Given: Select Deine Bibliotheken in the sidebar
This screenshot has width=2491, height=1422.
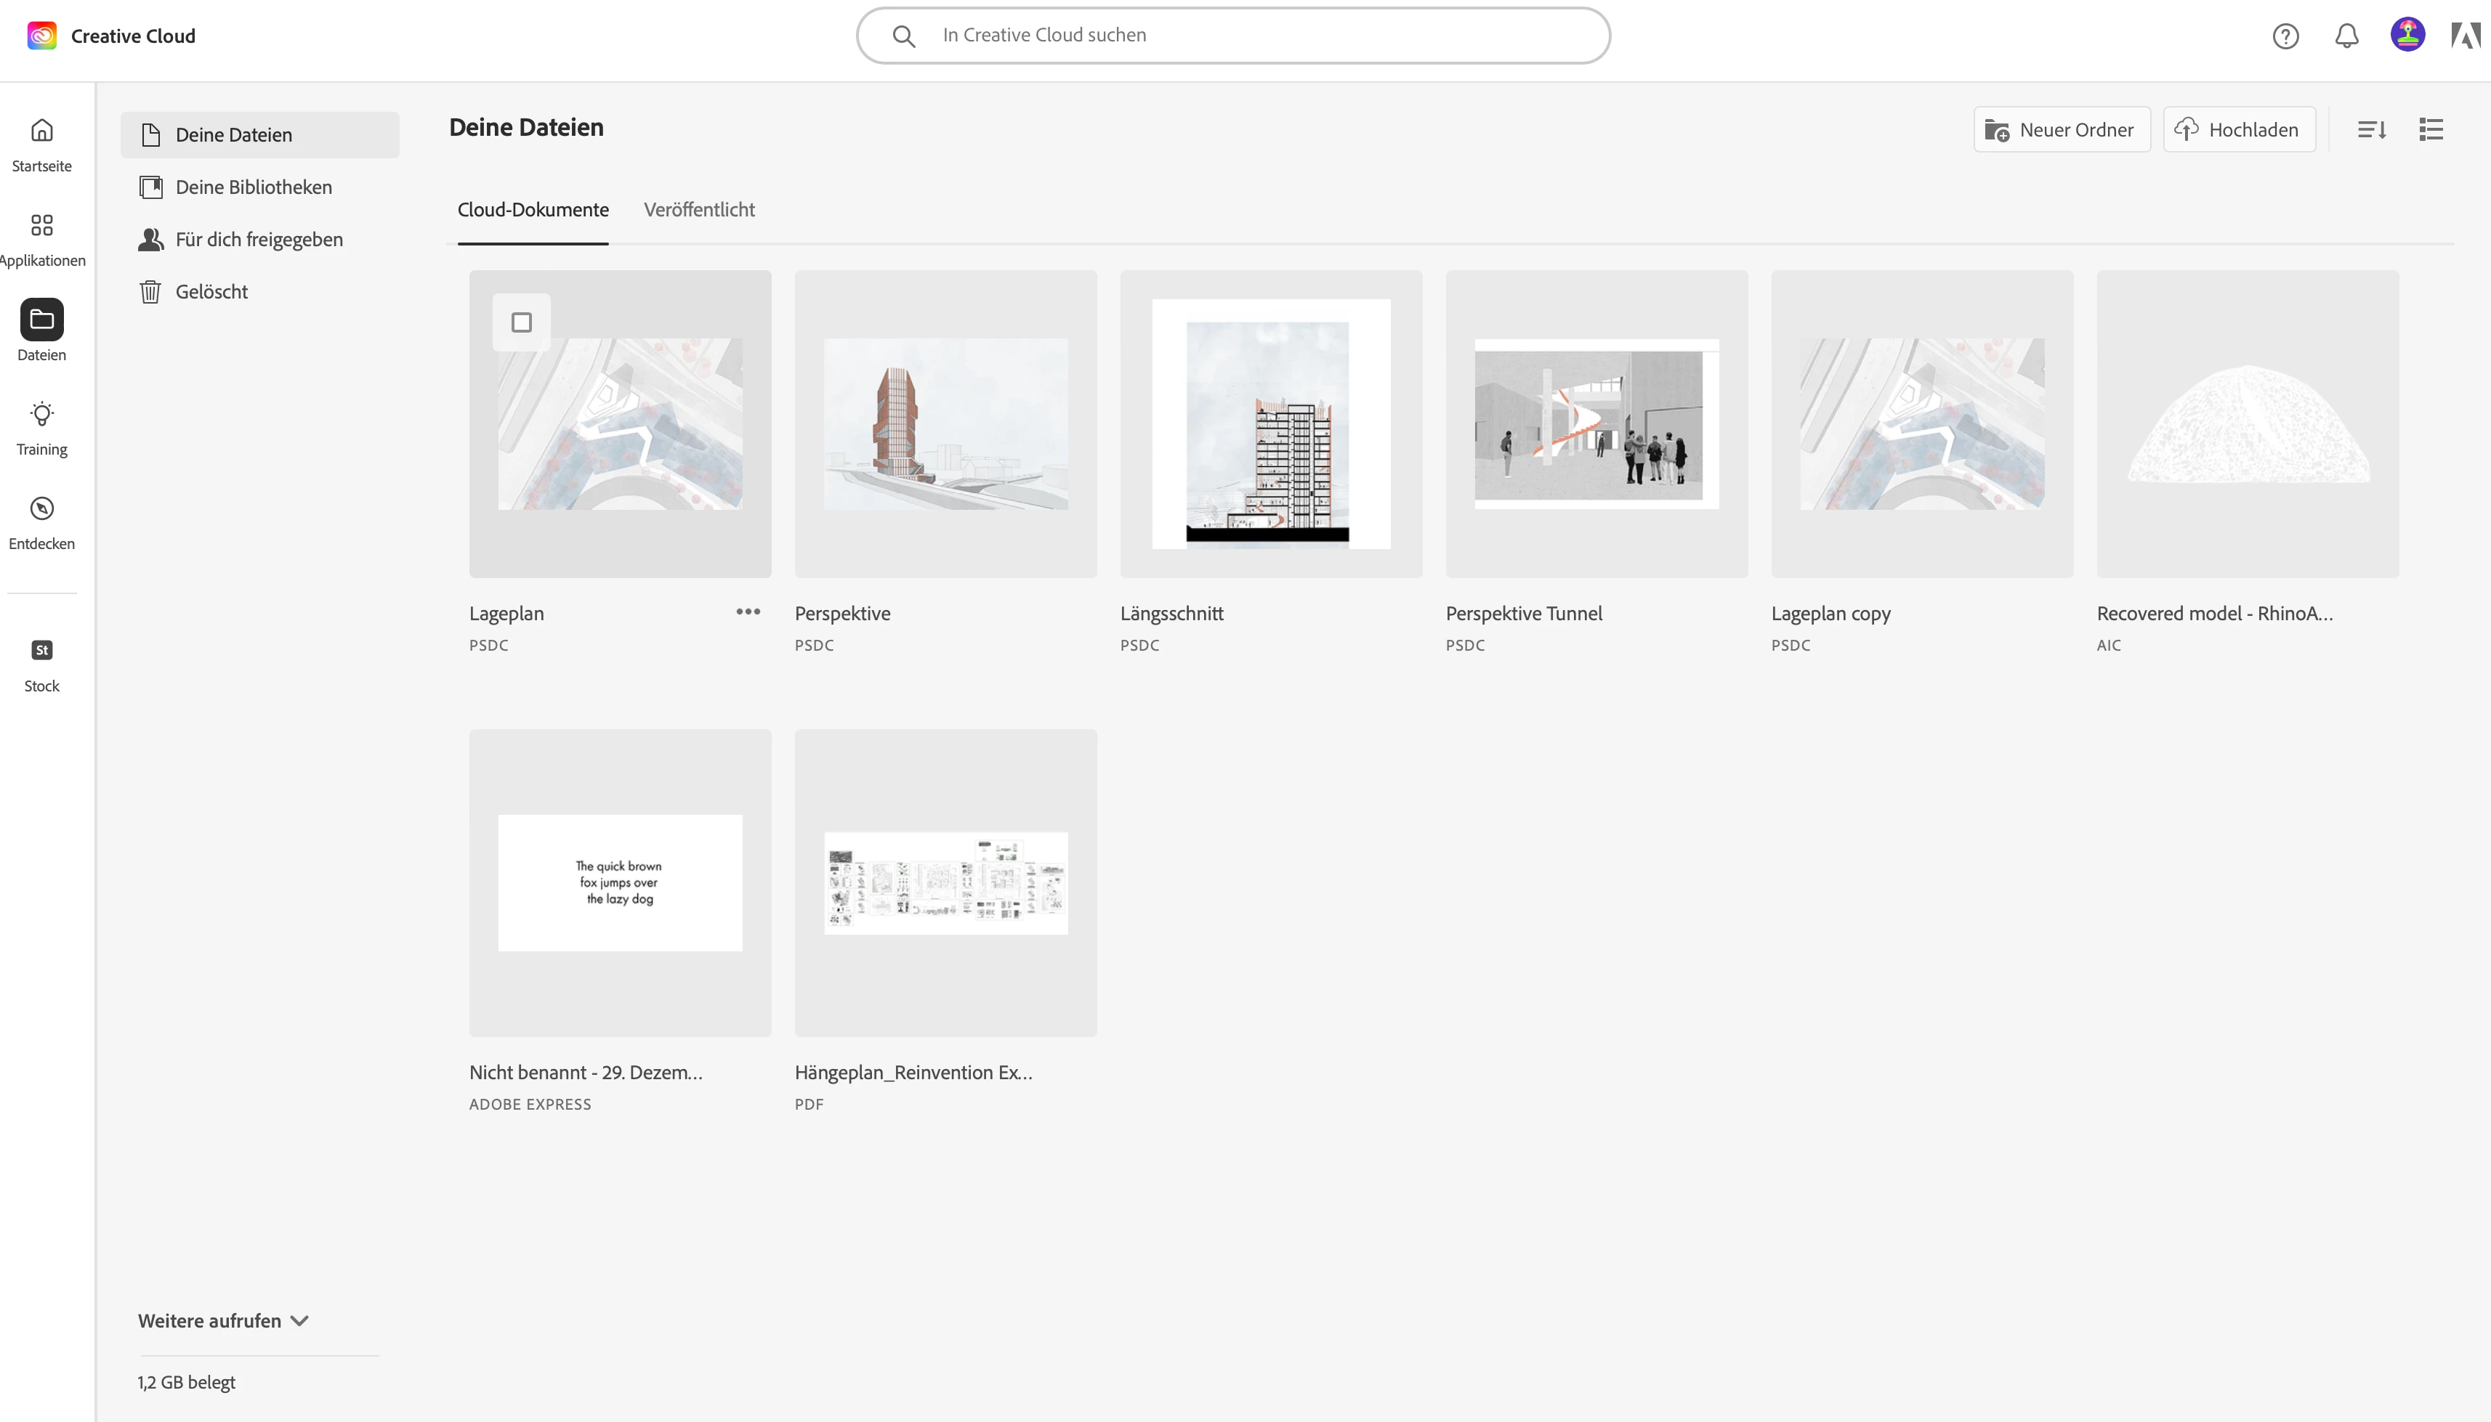Looking at the screenshot, I should coord(253,187).
